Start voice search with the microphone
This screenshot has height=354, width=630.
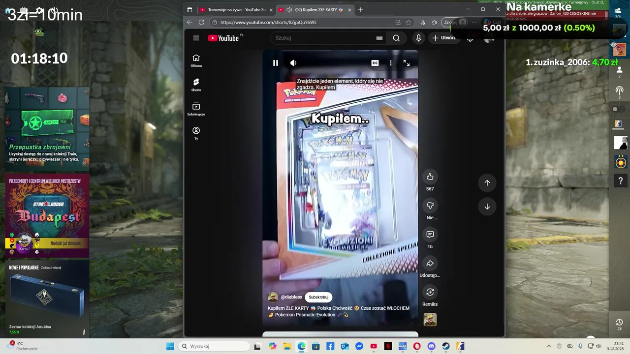[418, 38]
